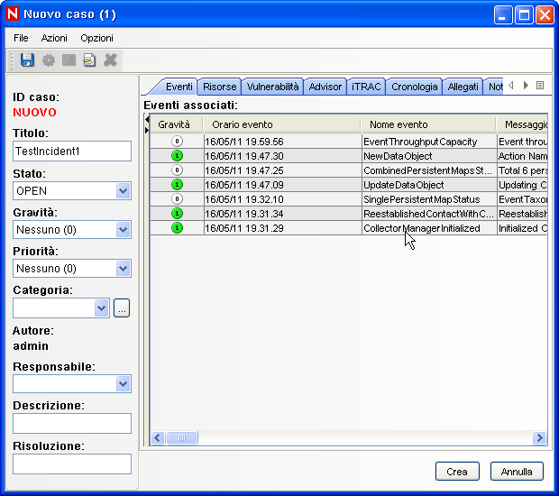The image size is (559, 496).
Task: Switch to the partially hidden Not tab
Action: click(x=494, y=87)
